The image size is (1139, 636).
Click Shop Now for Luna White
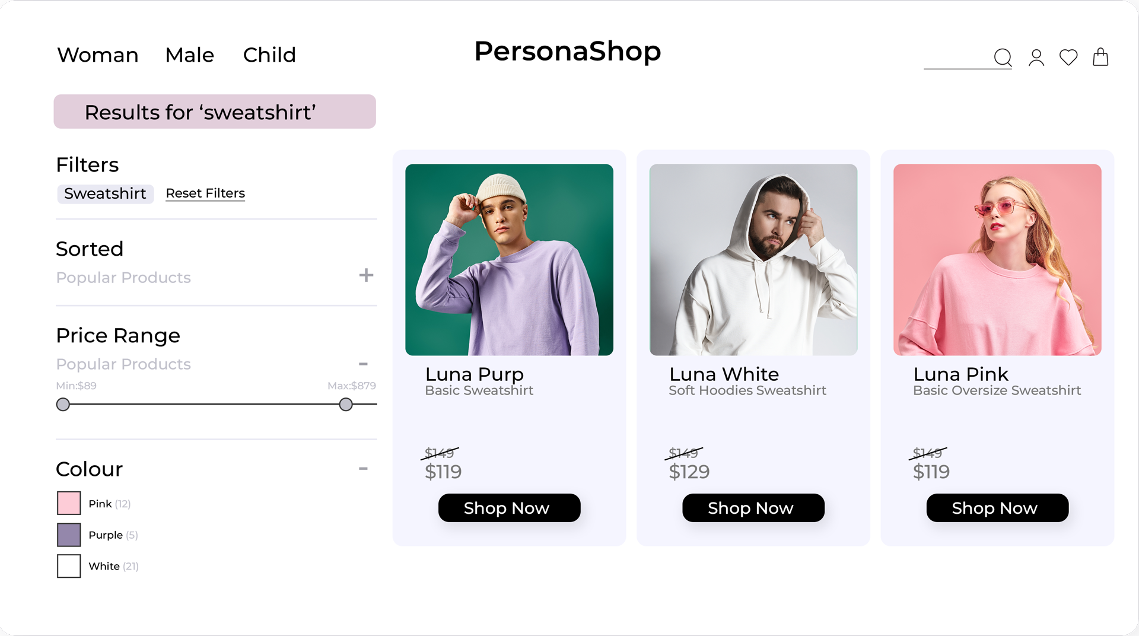753,508
